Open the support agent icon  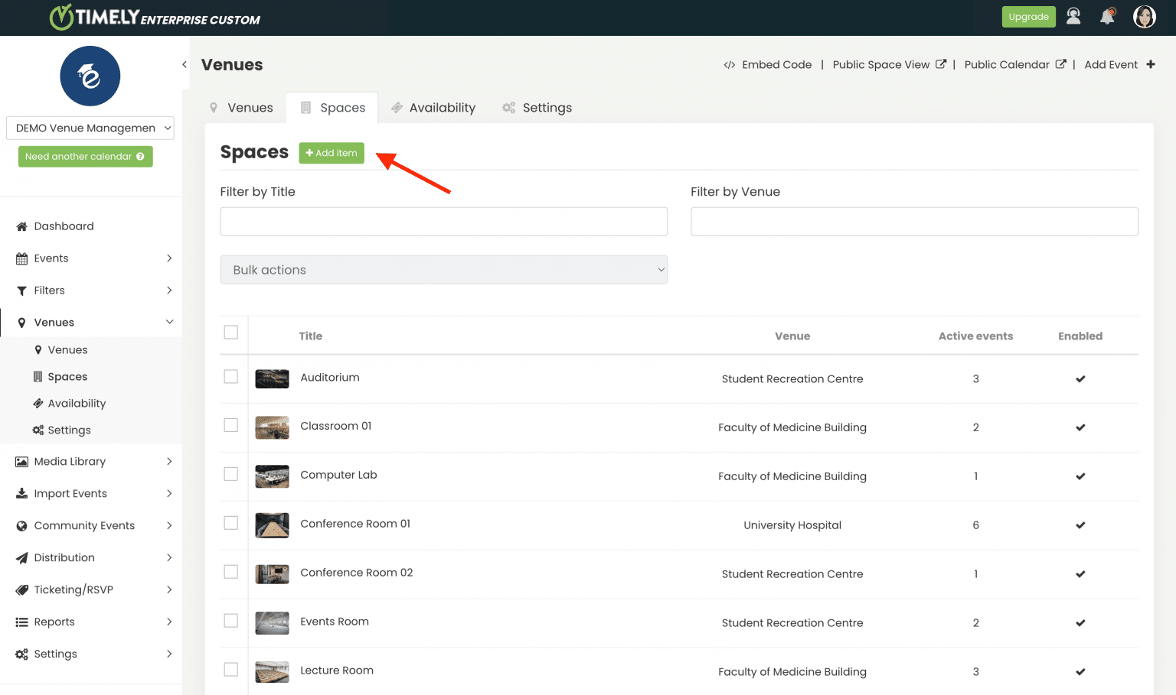[1073, 17]
